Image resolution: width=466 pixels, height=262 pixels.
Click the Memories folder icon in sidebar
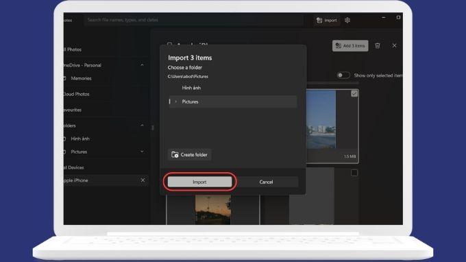(64, 78)
